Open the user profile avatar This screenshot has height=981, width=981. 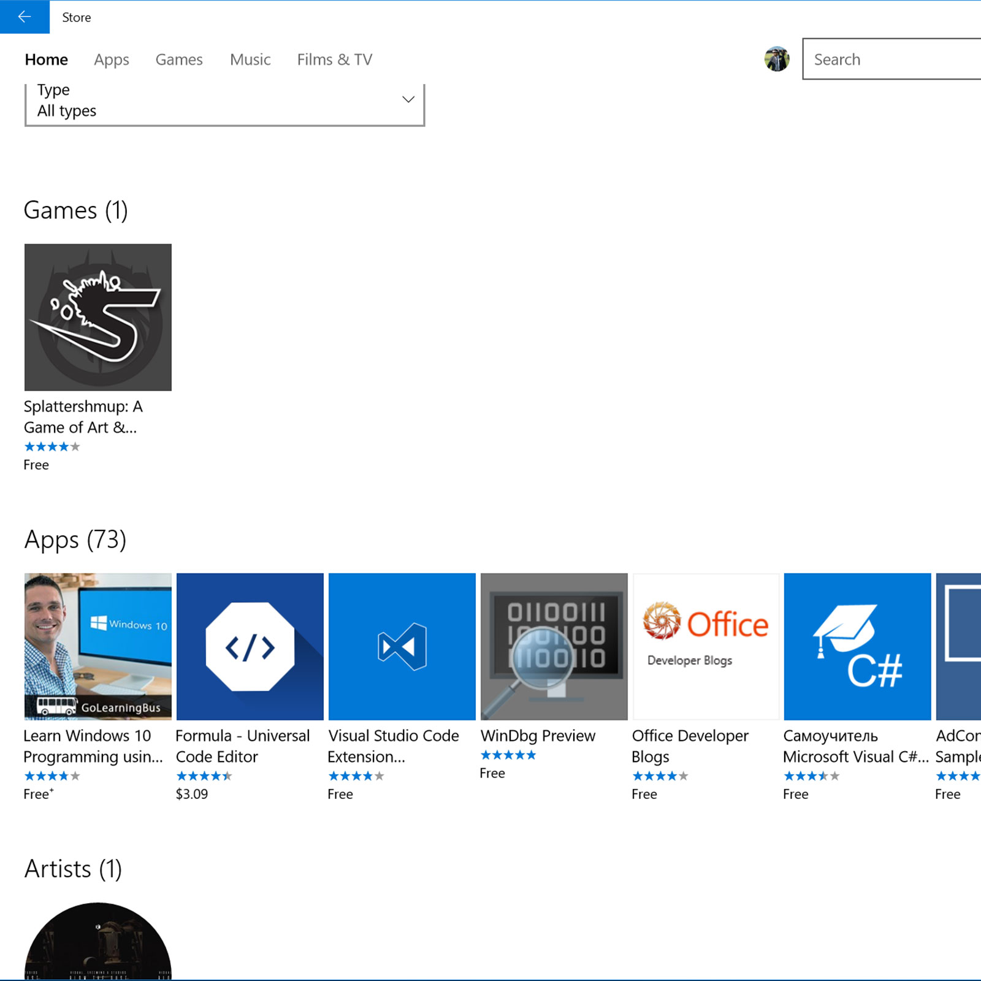point(776,59)
